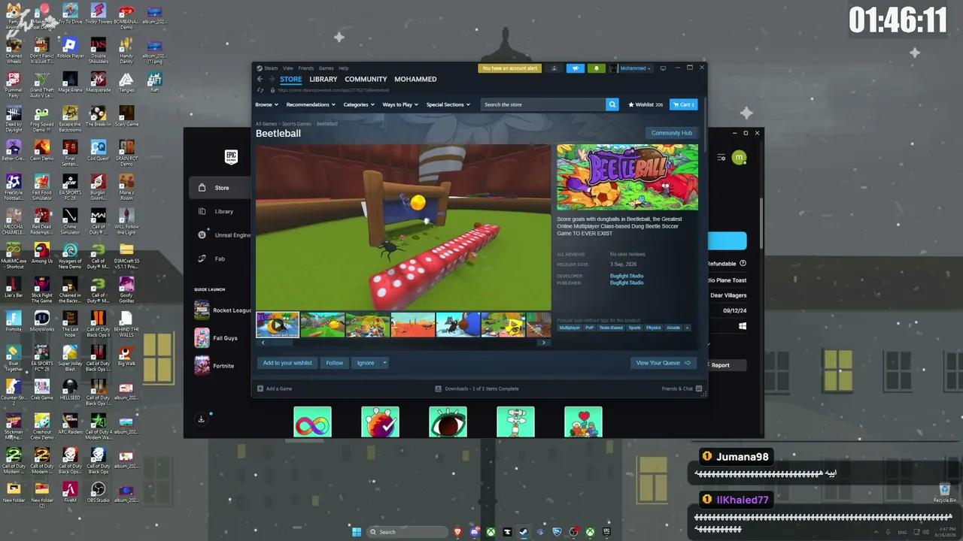Open Among Us desktop shortcut
The width and height of the screenshot is (963, 541).
[x=42, y=253]
